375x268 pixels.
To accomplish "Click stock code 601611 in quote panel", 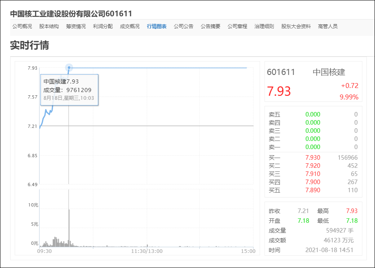I will pyautogui.click(x=281, y=72).
